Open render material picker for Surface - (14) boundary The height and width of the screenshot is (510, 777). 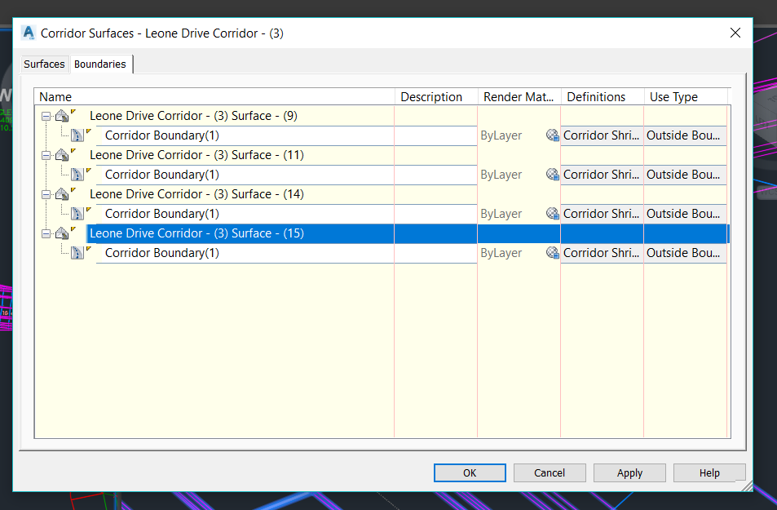(552, 213)
